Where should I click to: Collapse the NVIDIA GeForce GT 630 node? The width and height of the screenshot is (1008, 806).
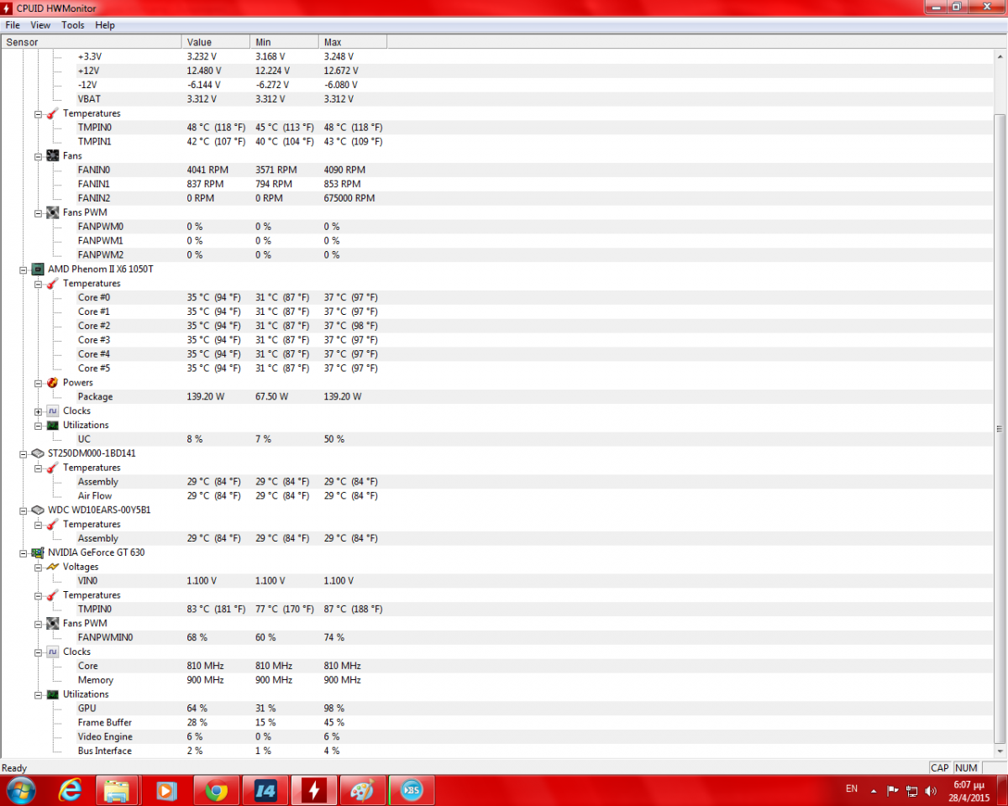pos(24,553)
